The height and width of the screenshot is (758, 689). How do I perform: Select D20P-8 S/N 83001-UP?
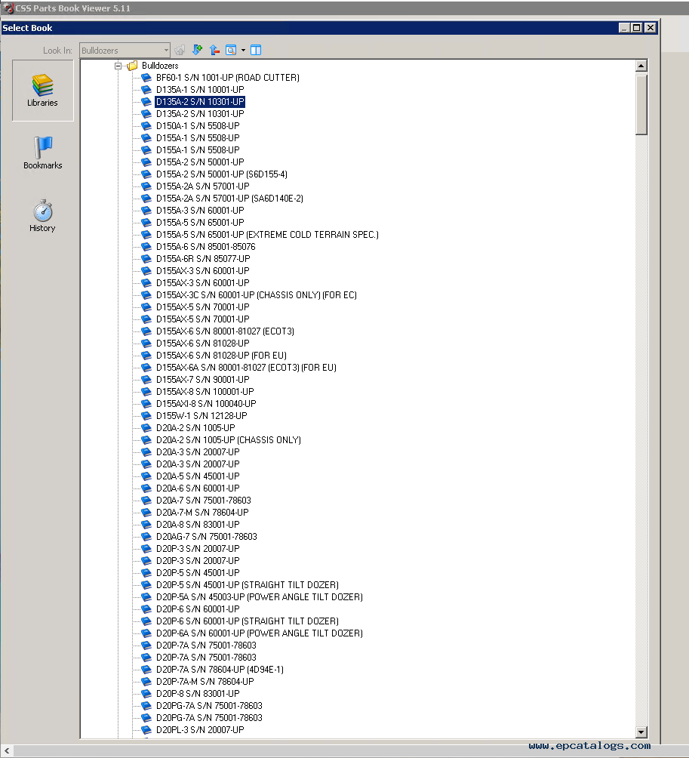pyautogui.click(x=198, y=694)
